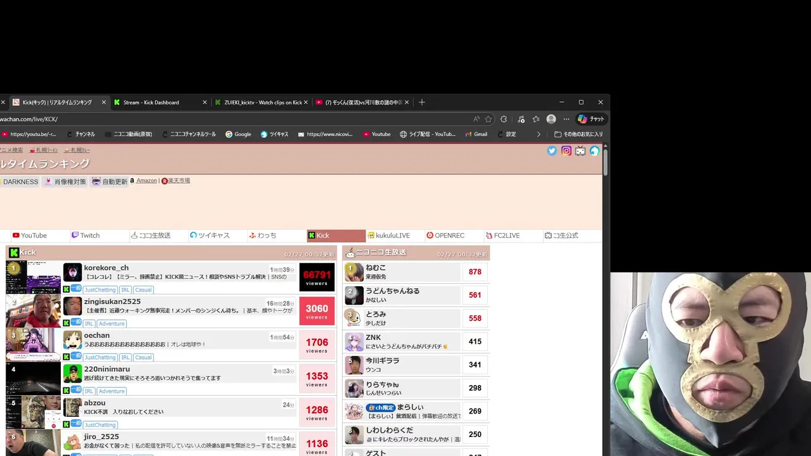Click the Favorites star in the address bar

(x=489, y=119)
